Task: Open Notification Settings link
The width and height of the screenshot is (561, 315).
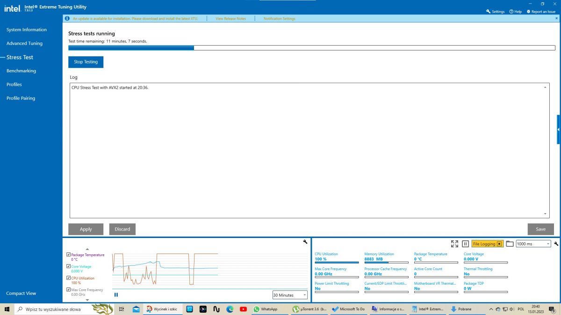Action: pos(280,19)
